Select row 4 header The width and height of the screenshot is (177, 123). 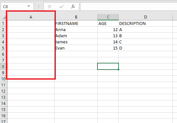pos(3,42)
